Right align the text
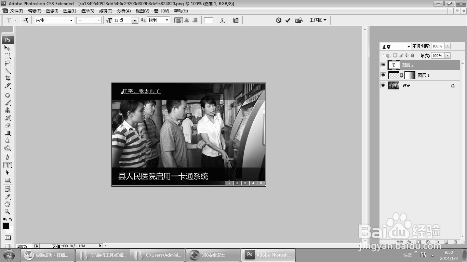Image resolution: width=467 pixels, height=262 pixels. pyautogui.click(x=195, y=20)
